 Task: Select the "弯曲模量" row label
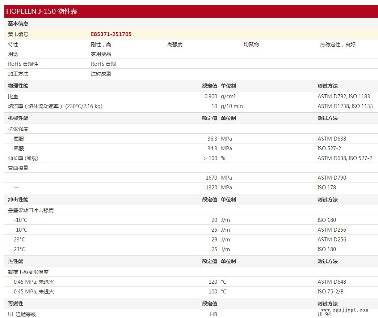[18, 168]
